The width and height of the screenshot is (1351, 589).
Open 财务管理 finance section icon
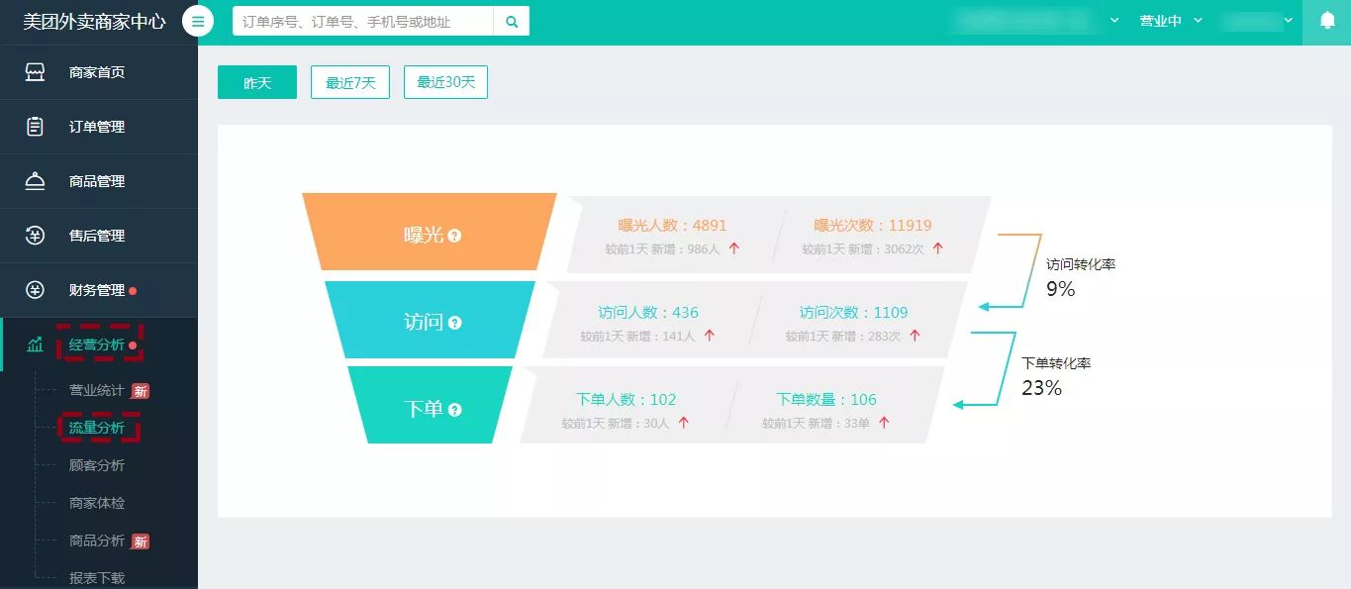click(x=34, y=289)
